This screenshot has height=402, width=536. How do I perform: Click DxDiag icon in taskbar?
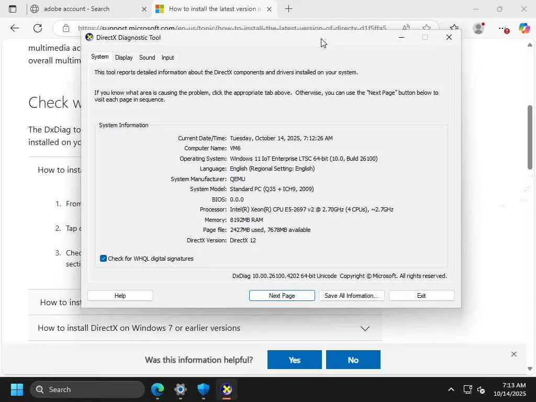tap(226, 389)
